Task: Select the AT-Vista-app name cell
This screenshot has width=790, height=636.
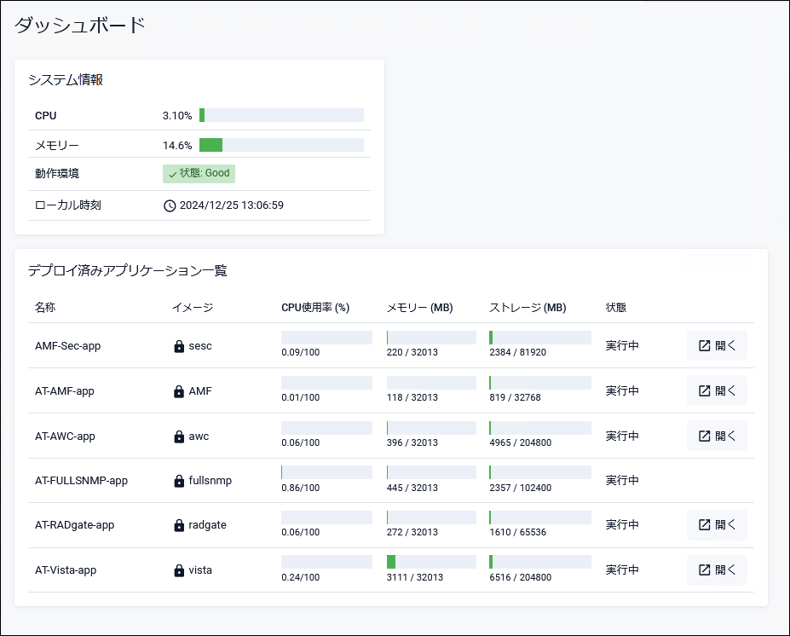Action: click(66, 570)
